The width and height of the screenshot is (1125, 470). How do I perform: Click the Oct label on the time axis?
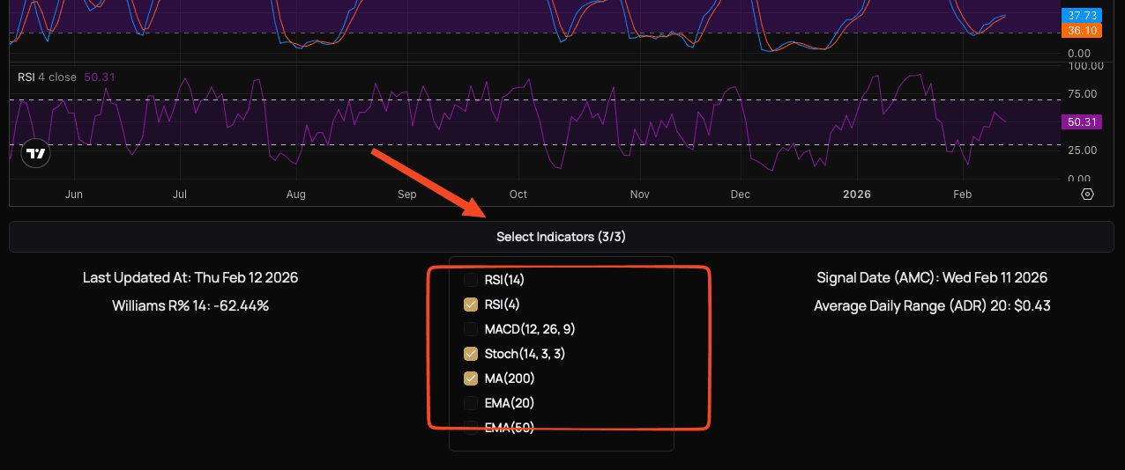pos(518,195)
